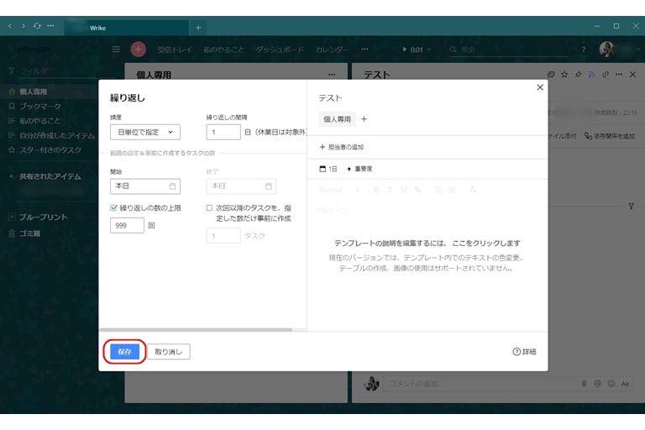Expand the timer dropdown arrow

coord(429,50)
